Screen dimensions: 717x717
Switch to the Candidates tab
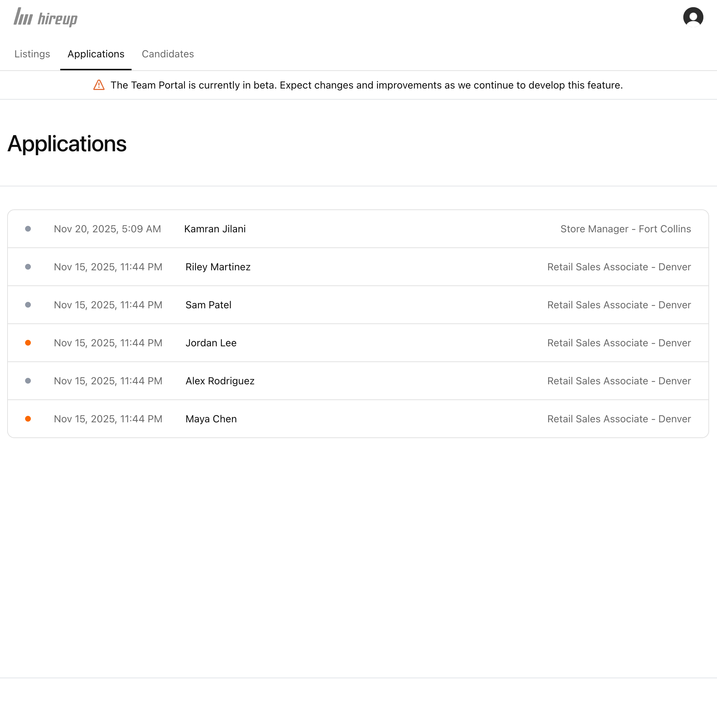(168, 54)
